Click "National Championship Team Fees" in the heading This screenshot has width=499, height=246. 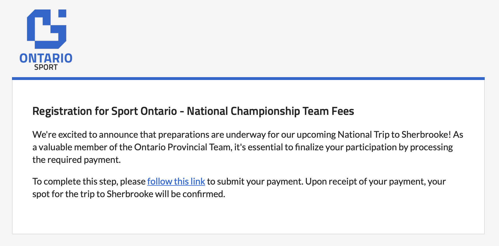(270, 111)
